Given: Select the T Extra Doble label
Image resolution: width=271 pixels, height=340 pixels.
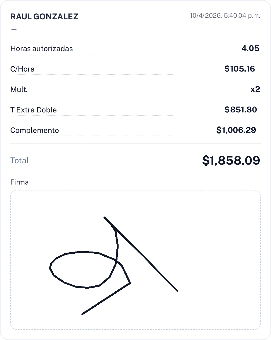Looking at the screenshot, I should (33, 110).
